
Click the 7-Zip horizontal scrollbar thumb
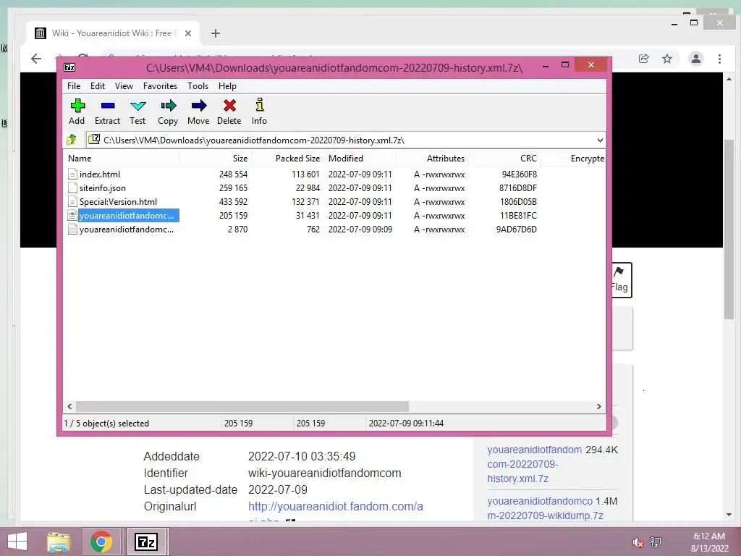click(242, 406)
